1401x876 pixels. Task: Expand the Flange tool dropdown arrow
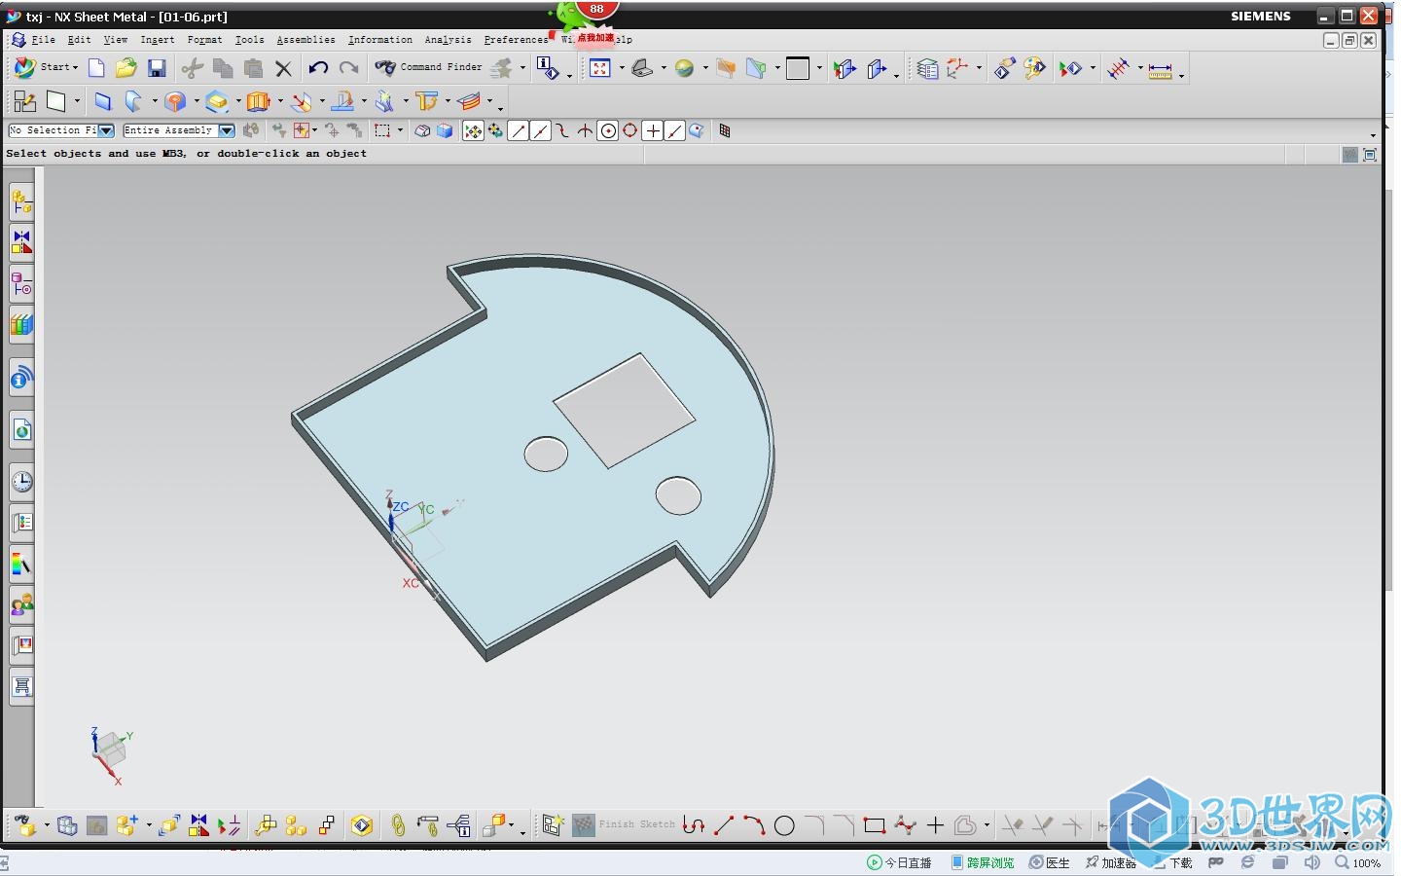(155, 101)
